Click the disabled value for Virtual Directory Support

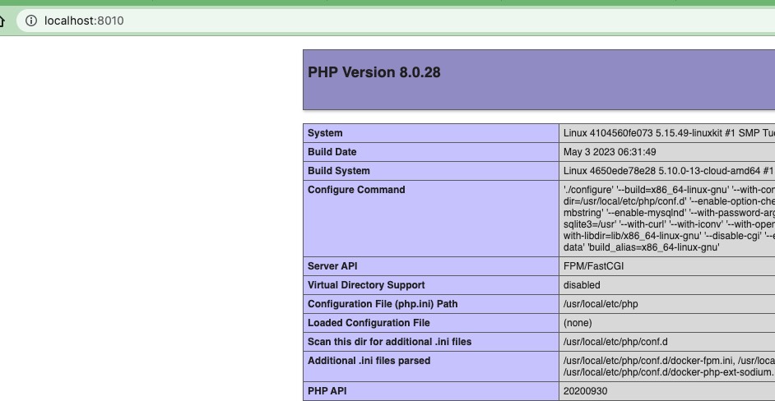click(x=582, y=285)
